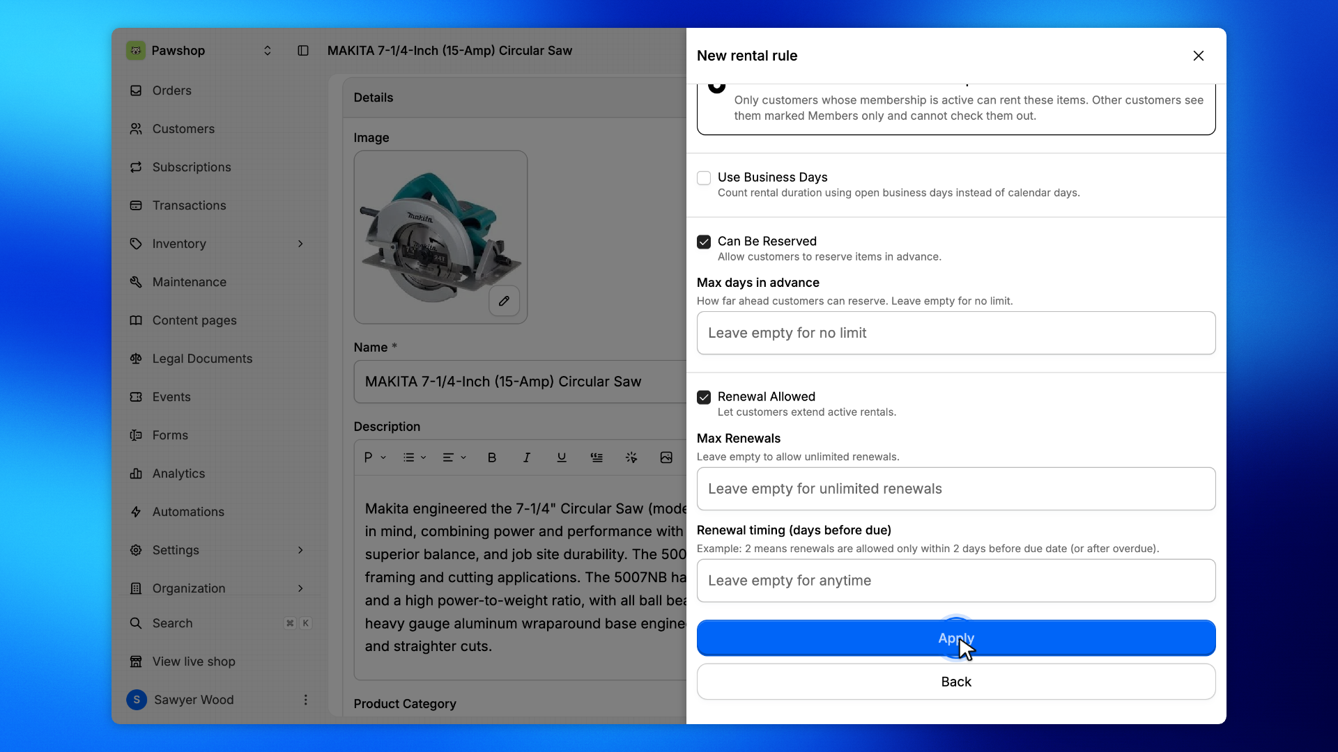Screen dimensions: 1338x752
Task: Open Legal Documents
Action: 220,359
